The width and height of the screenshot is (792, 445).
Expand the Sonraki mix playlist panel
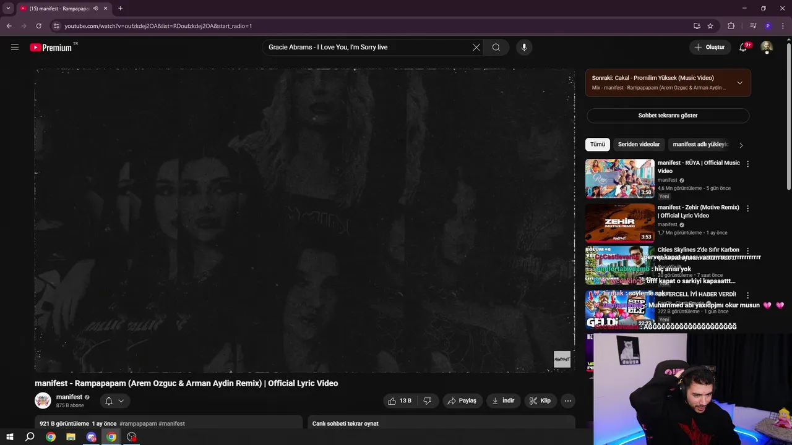[x=739, y=83]
